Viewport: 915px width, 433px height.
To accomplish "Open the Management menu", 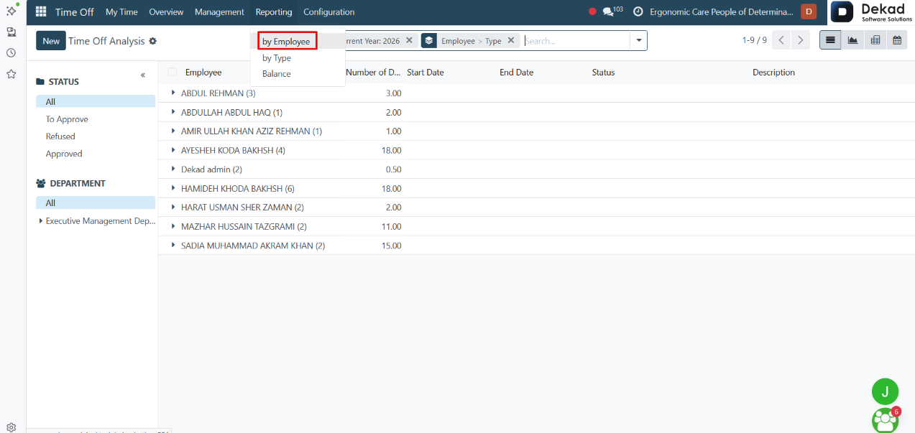I will click(219, 11).
